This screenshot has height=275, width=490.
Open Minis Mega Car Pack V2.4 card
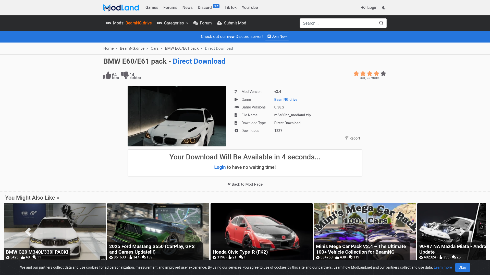(x=365, y=232)
